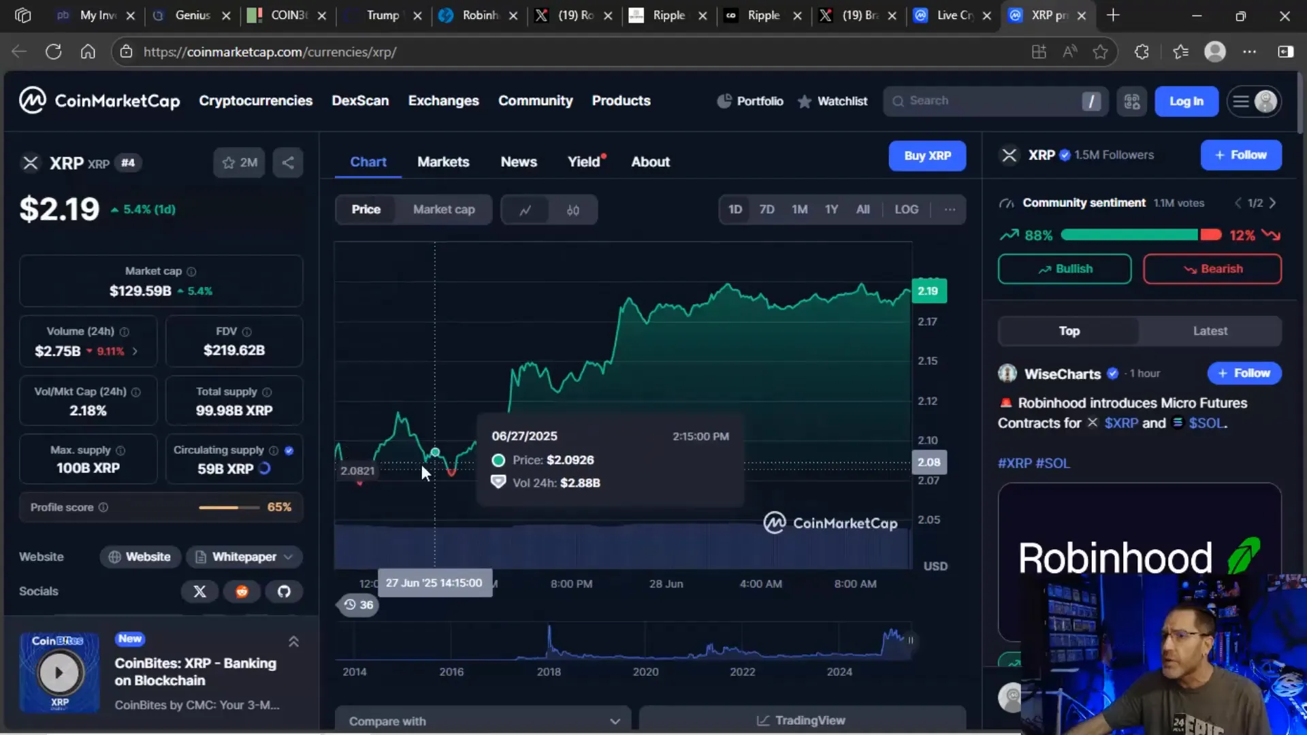The height and width of the screenshot is (735, 1307).
Task: Click the Buy XRP button
Action: tap(927, 156)
